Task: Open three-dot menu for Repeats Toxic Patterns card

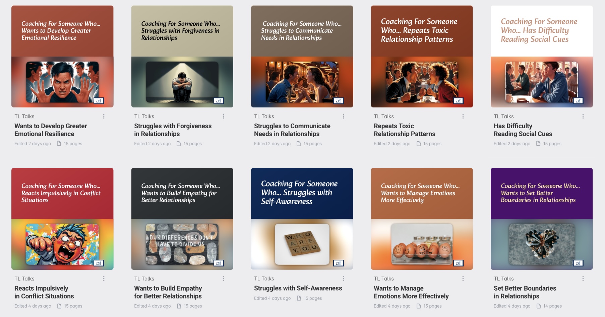Action: coord(463,116)
